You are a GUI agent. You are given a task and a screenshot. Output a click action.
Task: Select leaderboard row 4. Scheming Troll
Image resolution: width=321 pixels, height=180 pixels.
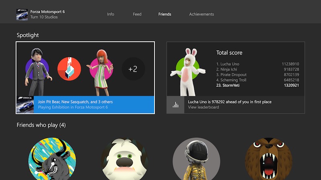coord(258,80)
